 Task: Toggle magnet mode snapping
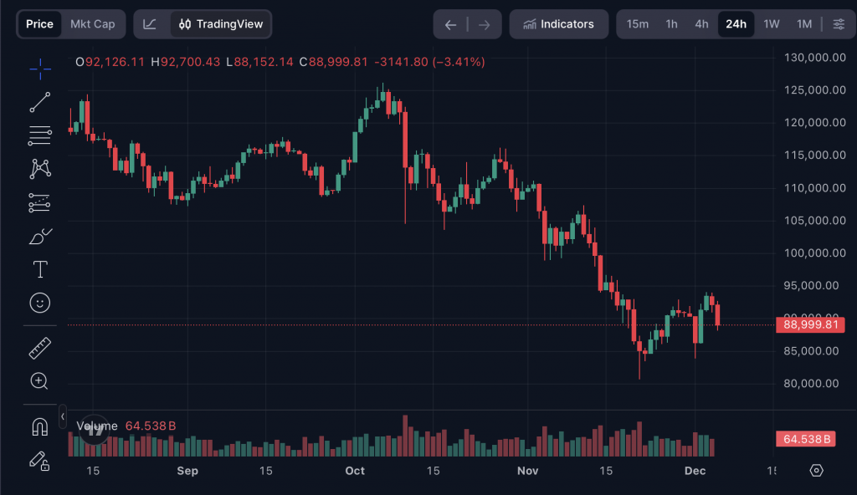pos(40,426)
